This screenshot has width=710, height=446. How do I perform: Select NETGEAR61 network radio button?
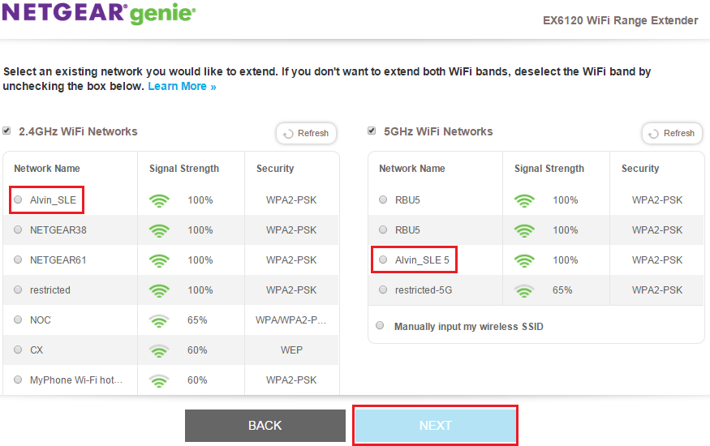(x=19, y=260)
